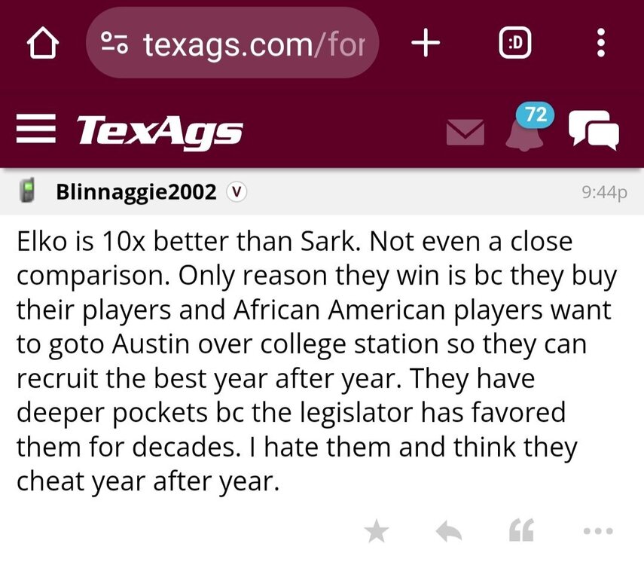Image resolution: width=644 pixels, height=565 pixels.
Task: Tap the browser home icon
Action: coord(43,44)
